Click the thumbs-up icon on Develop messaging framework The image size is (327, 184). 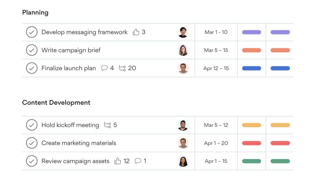click(x=136, y=32)
